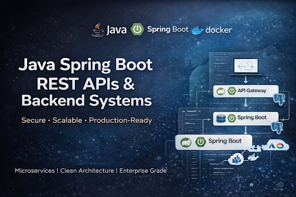Click the multicolor Google Cloud logo
296x197 pixels.
coord(280,146)
